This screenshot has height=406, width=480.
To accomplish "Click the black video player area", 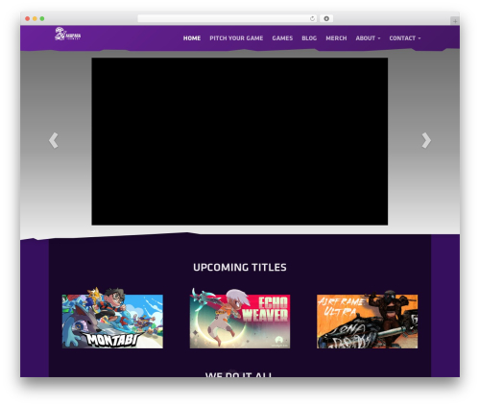I will [240, 141].
